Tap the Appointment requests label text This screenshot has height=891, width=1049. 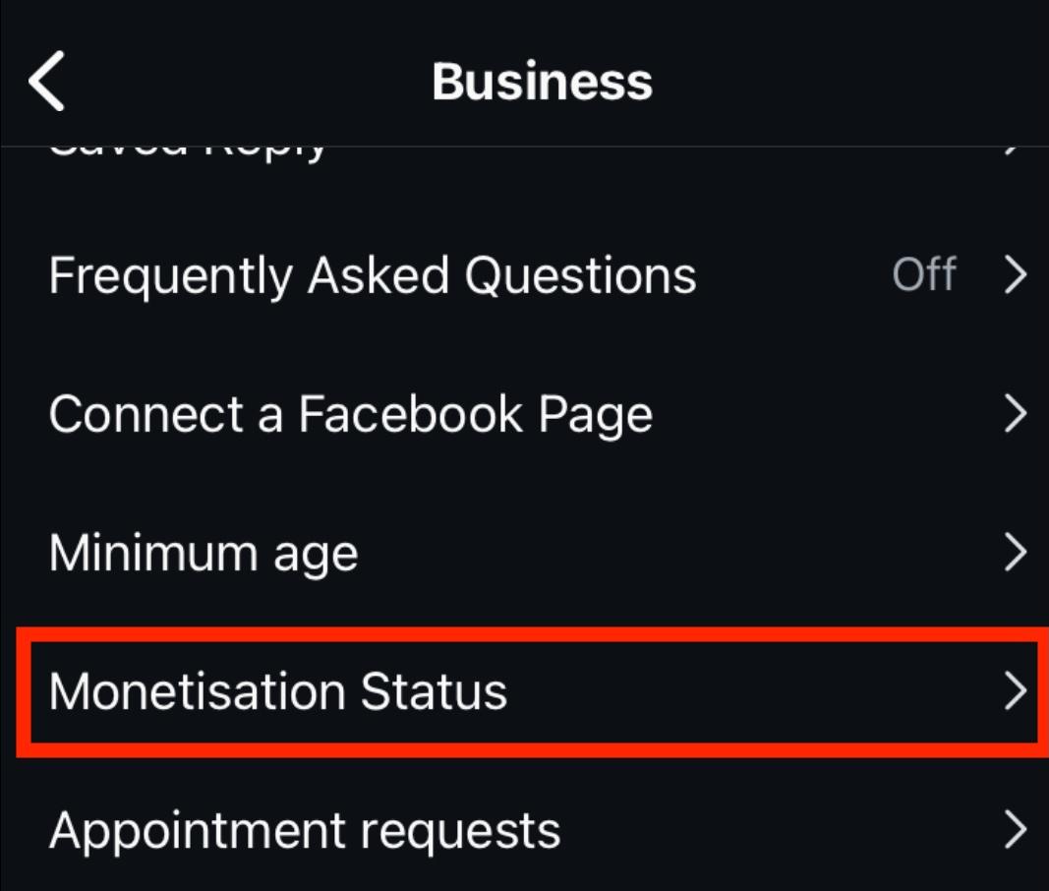pos(305,831)
